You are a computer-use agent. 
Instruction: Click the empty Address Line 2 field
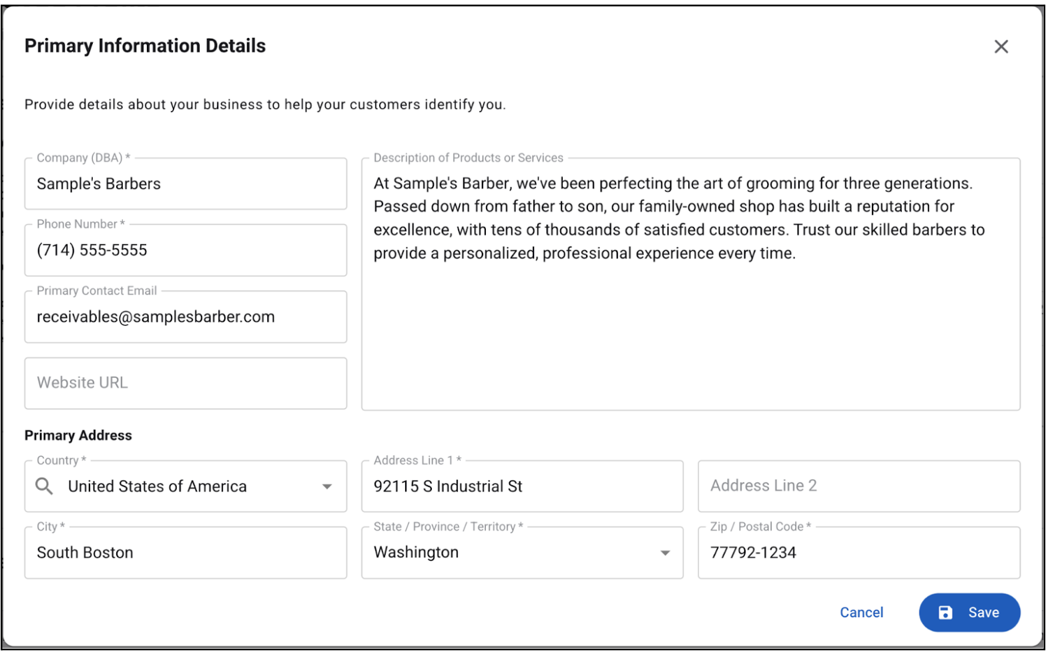tap(858, 486)
